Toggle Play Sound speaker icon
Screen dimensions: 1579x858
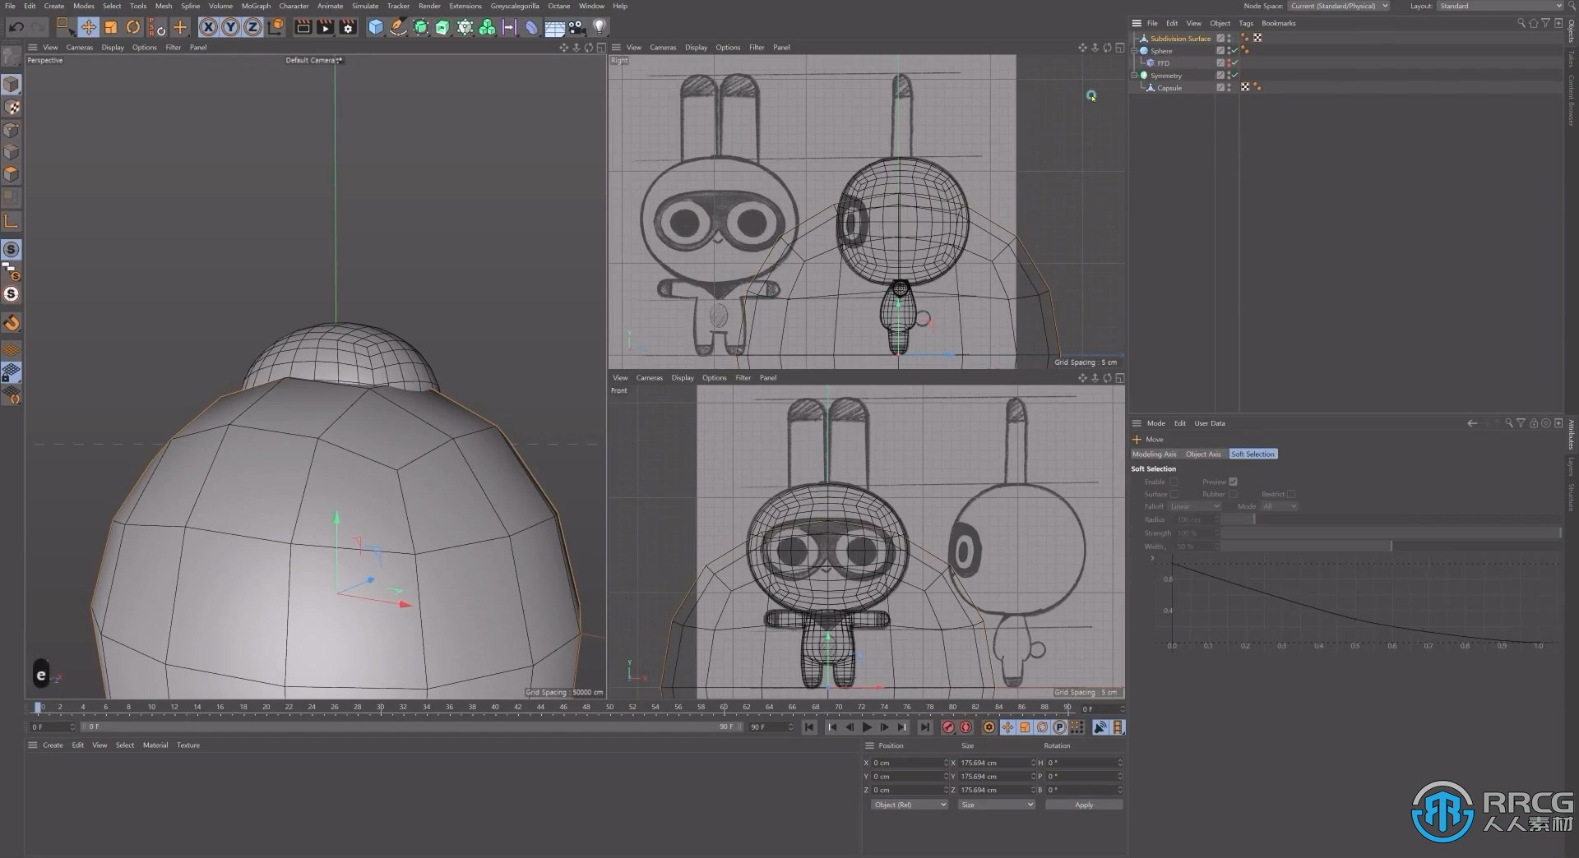click(x=1100, y=727)
